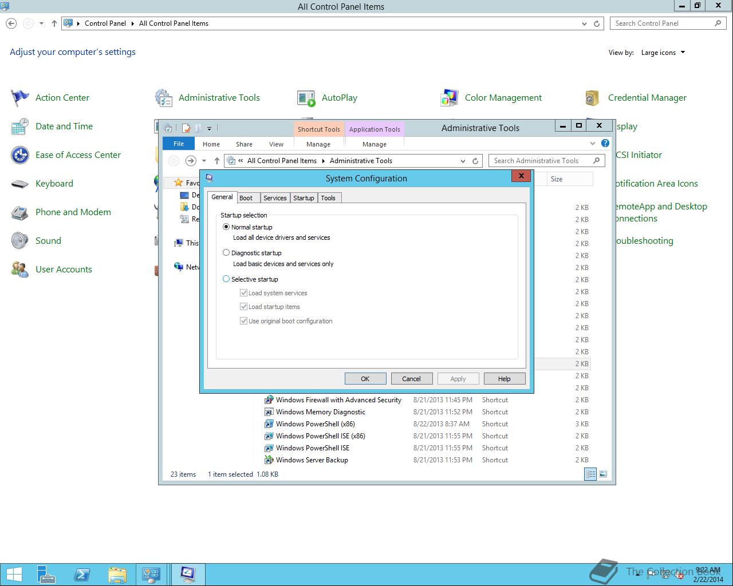Toggle Use original boot configuration checkbox
The height and width of the screenshot is (586, 733).
(243, 320)
